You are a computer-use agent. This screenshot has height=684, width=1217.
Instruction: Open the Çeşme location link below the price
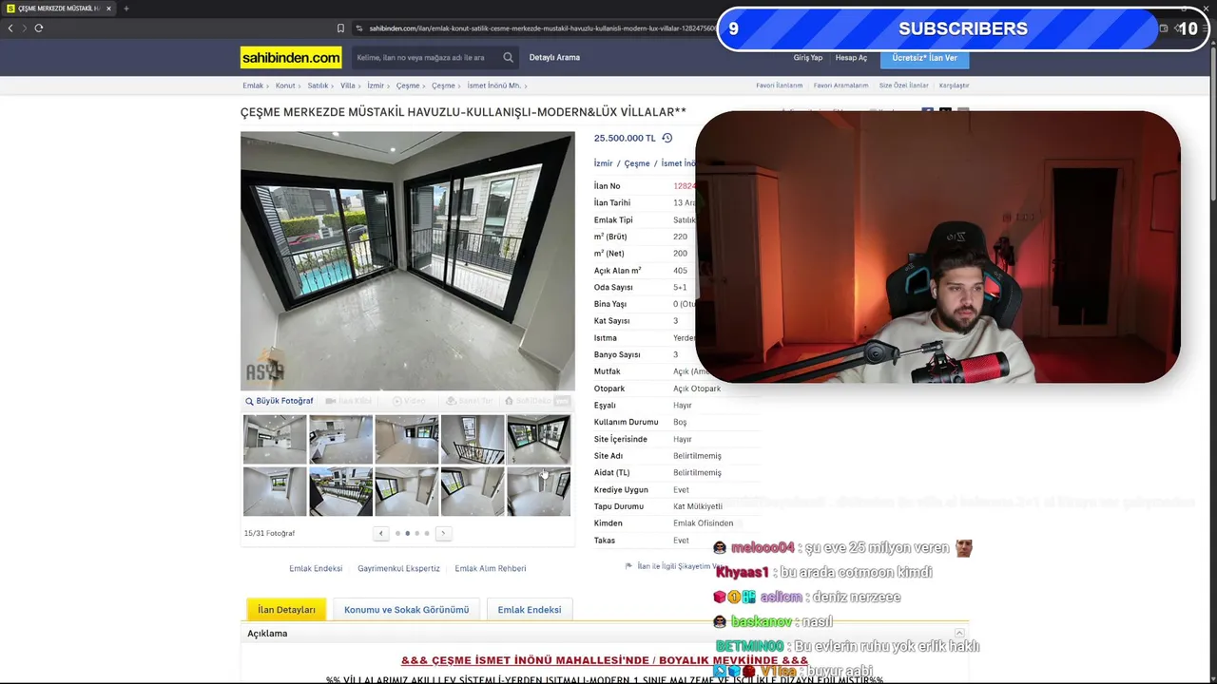pos(637,163)
